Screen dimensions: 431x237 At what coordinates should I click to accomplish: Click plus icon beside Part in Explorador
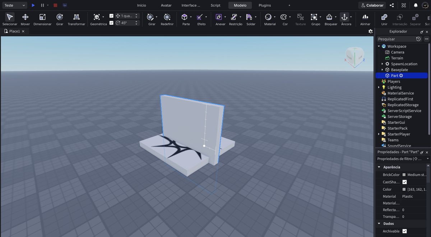pyautogui.click(x=401, y=76)
